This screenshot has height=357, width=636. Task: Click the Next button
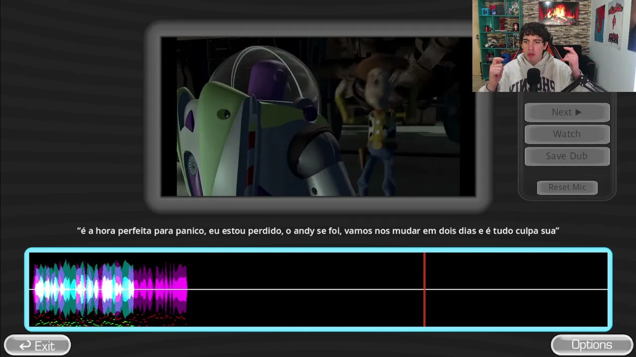click(567, 113)
